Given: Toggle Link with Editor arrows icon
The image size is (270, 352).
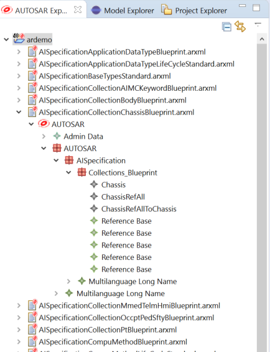Looking at the screenshot, I should point(240,26).
